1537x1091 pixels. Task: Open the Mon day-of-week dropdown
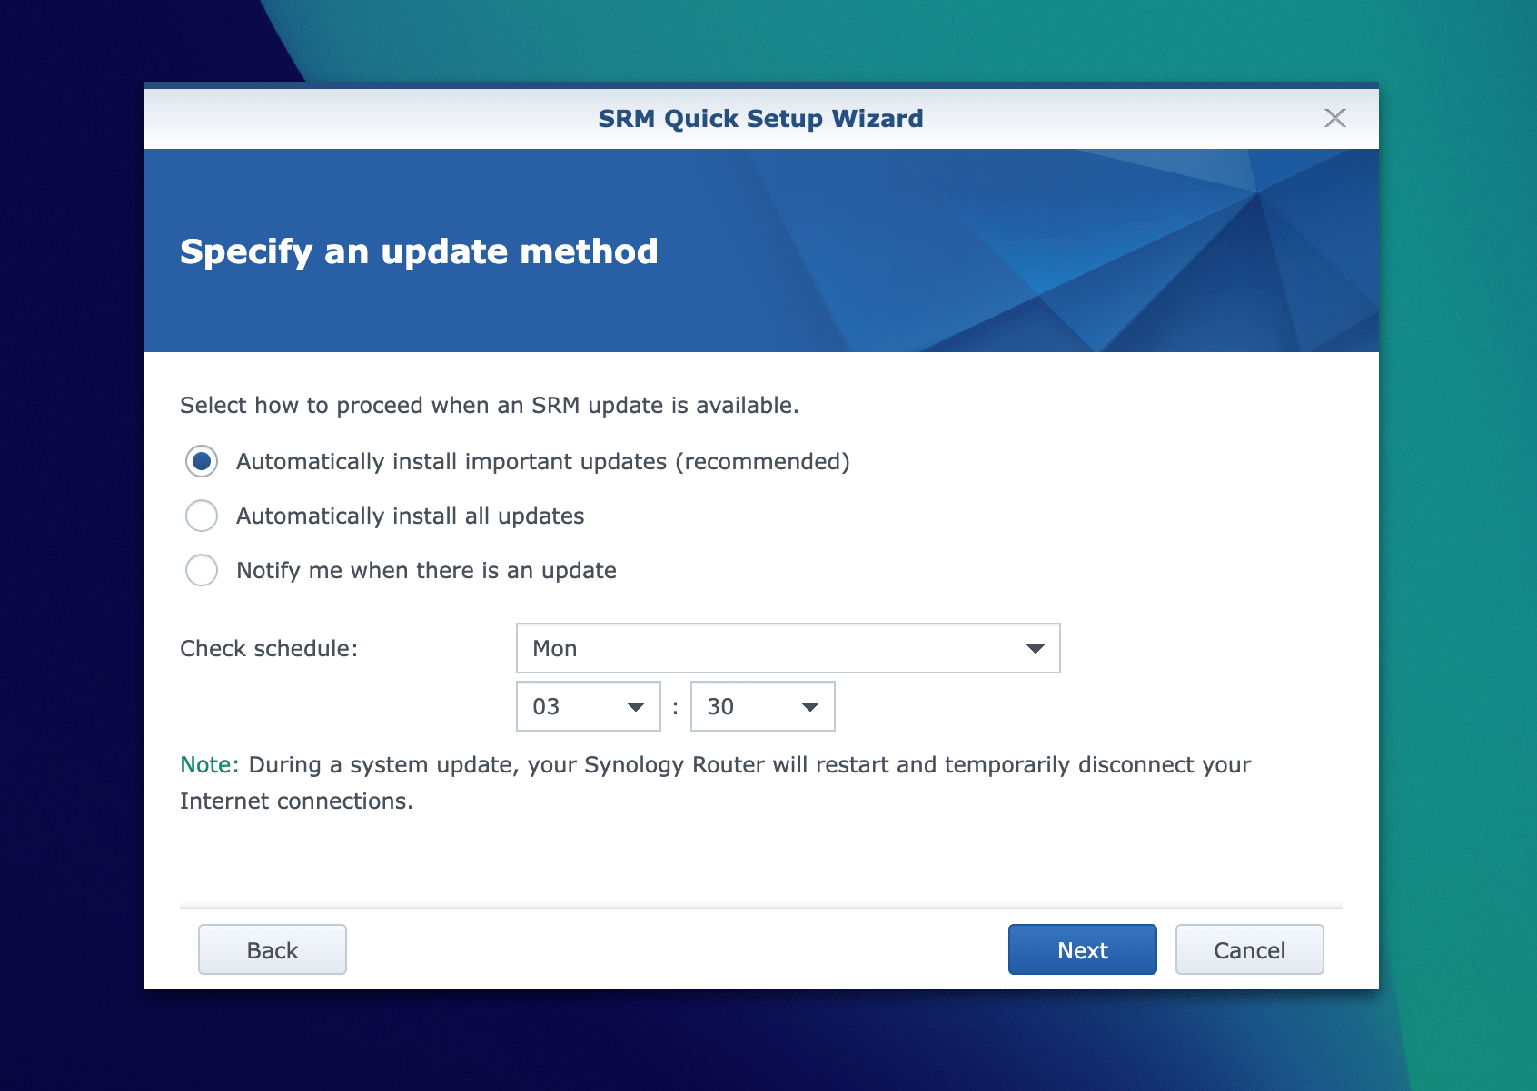tap(787, 648)
